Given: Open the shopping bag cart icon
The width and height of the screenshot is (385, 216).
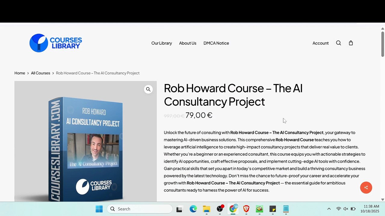Looking at the screenshot, I should click(351, 43).
